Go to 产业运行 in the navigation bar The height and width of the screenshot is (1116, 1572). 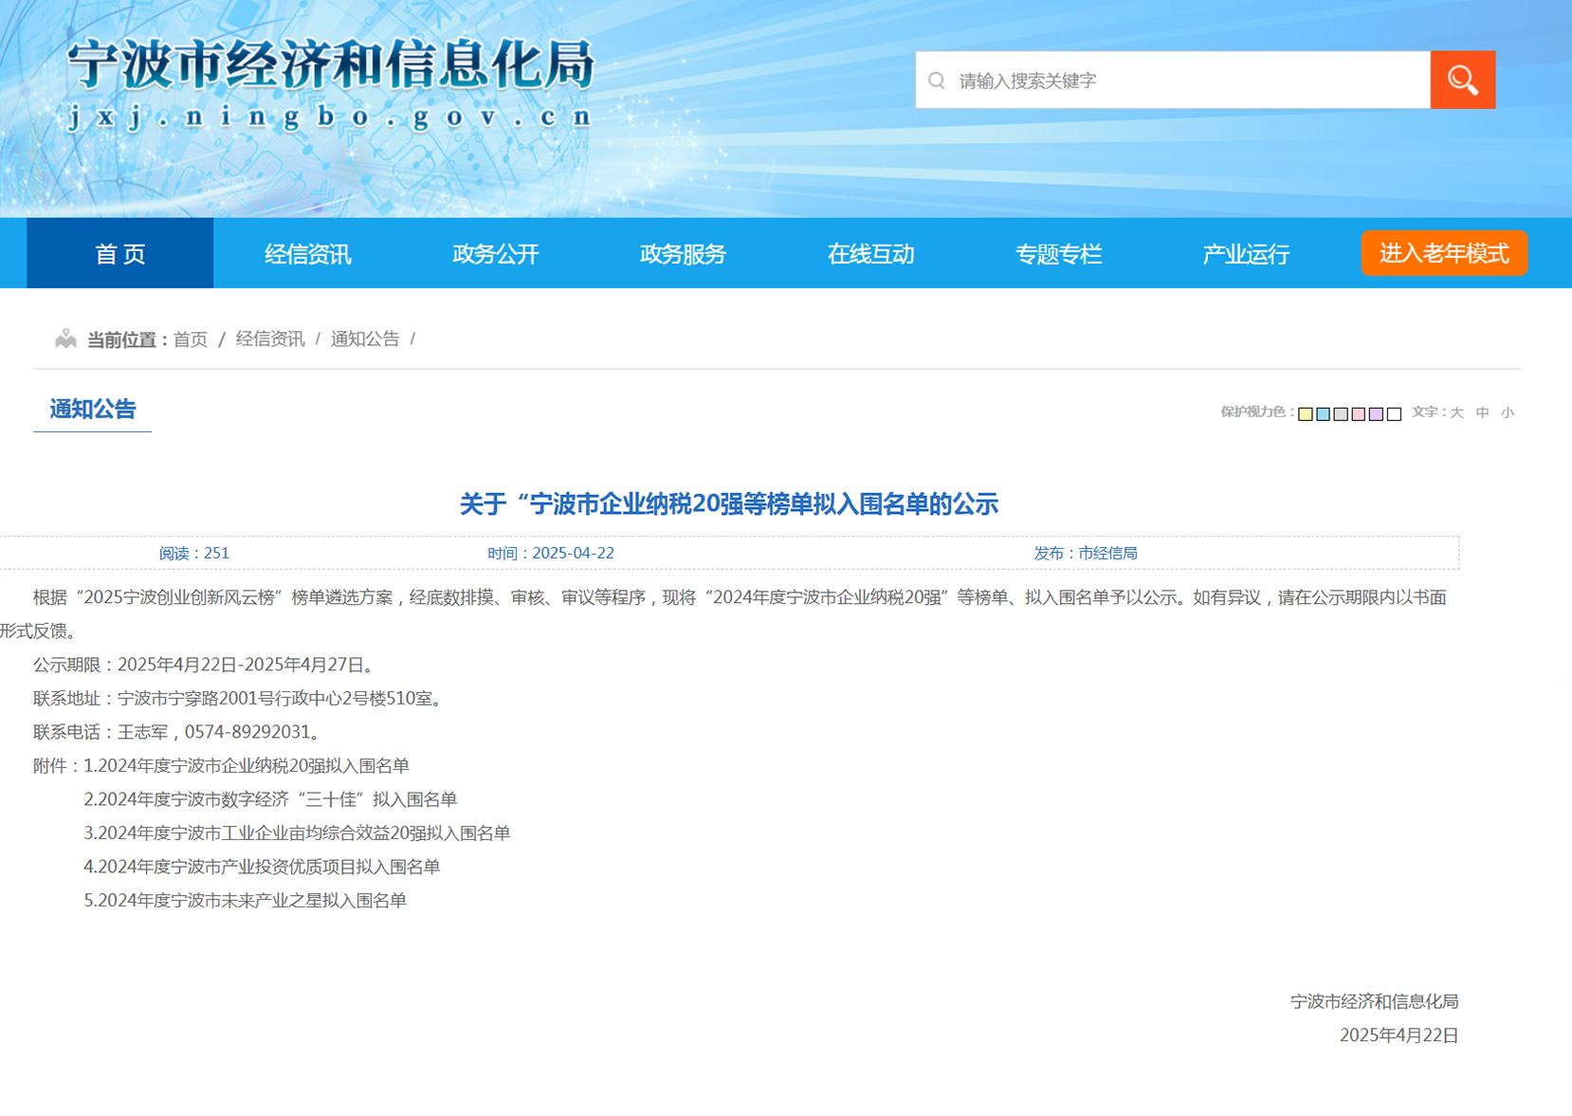point(1245,254)
